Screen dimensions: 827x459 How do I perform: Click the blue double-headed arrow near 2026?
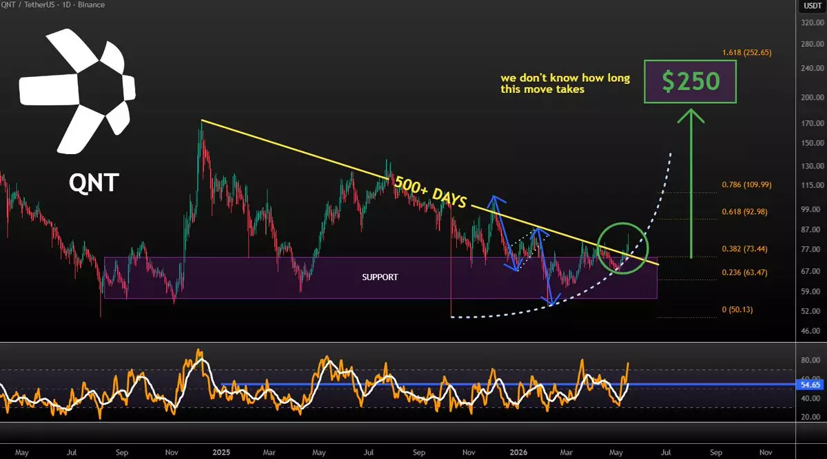coord(546,266)
